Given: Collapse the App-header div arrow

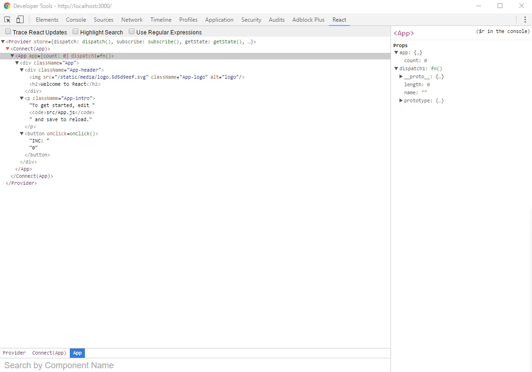Looking at the screenshot, I should coord(22,70).
